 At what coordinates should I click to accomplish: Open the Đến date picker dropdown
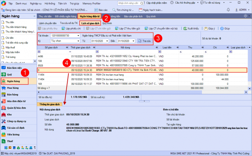click(133, 41)
